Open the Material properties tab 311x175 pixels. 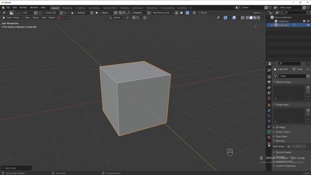269,137
